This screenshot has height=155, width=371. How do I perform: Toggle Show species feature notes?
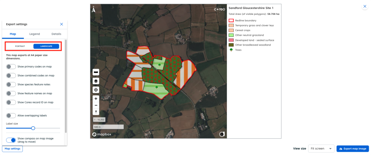click(x=11, y=84)
